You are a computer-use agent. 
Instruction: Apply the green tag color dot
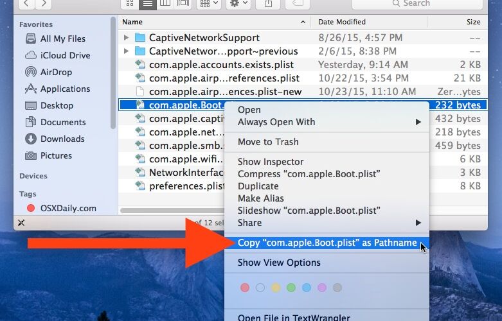pos(291,288)
